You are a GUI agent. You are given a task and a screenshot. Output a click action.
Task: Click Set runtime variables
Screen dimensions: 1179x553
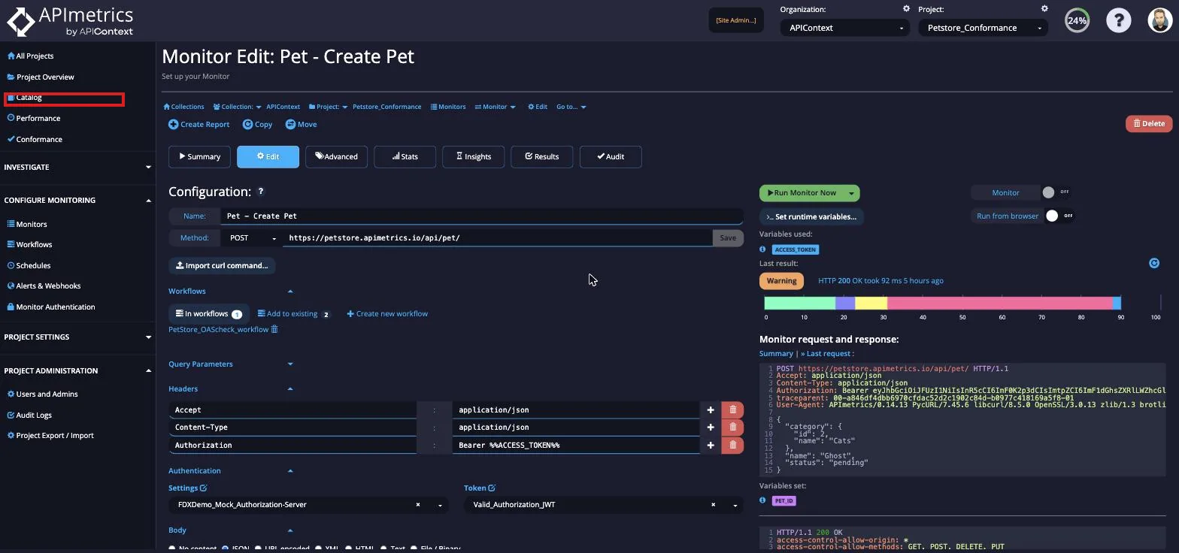coord(811,216)
